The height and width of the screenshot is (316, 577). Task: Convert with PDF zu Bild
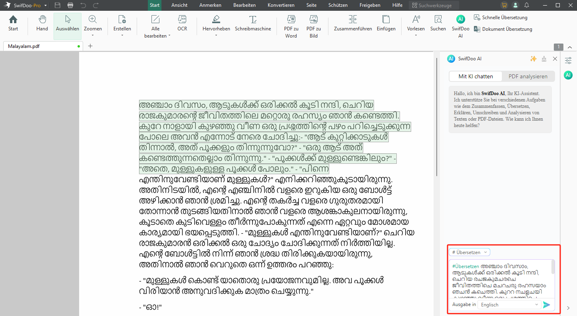314,26
